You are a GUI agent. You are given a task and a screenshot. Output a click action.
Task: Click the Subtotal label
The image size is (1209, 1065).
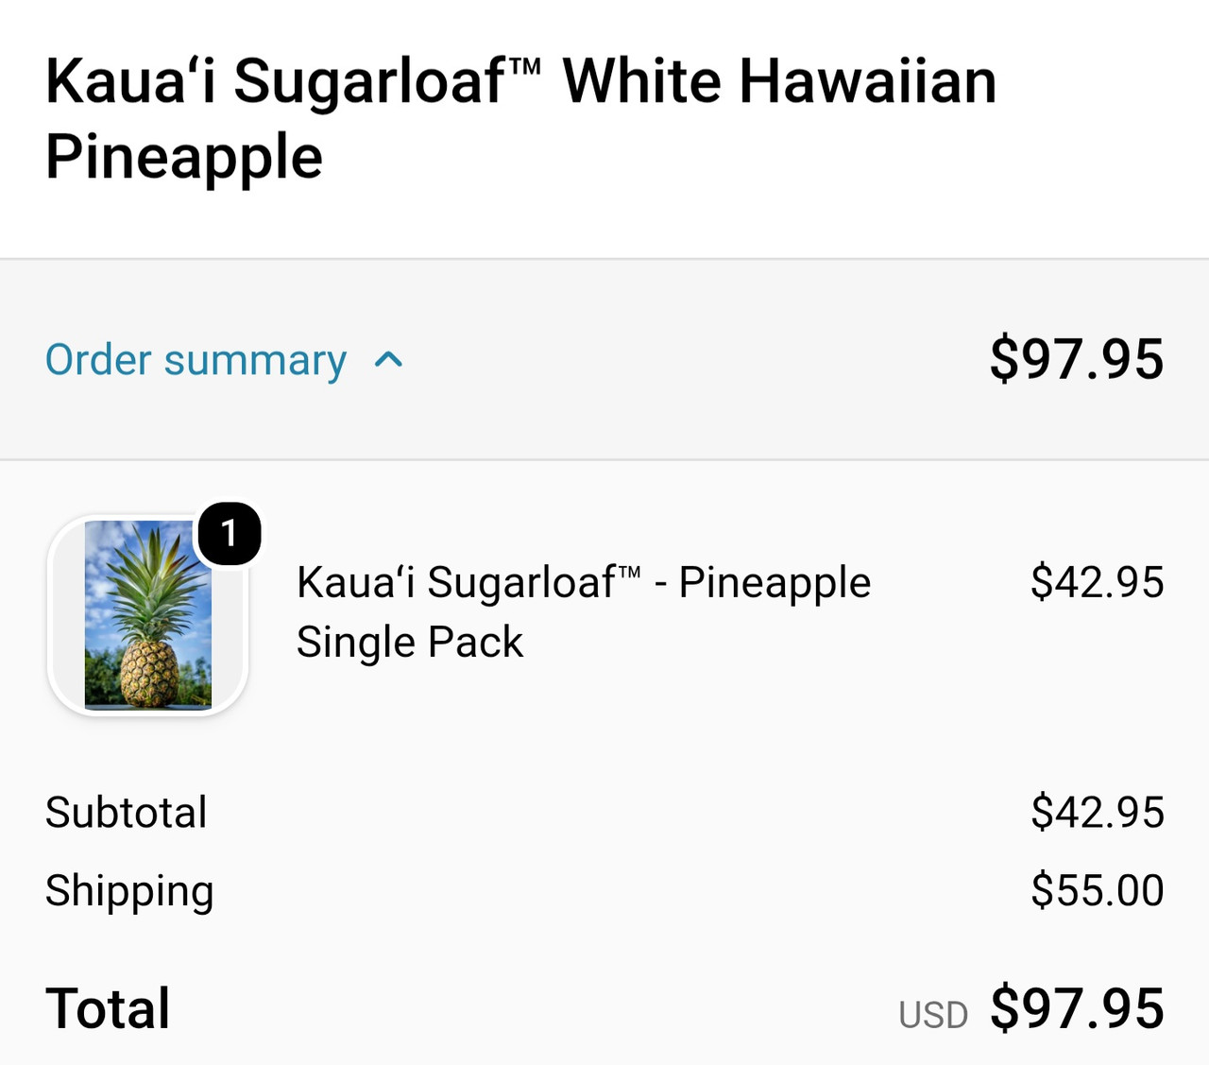pos(127,813)
